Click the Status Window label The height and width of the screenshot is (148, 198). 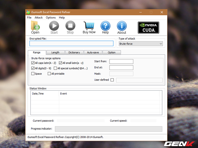click(x=38, y=89)
